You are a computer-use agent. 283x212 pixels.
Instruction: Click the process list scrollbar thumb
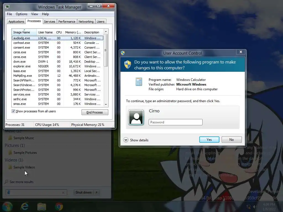tap(106, 50)
